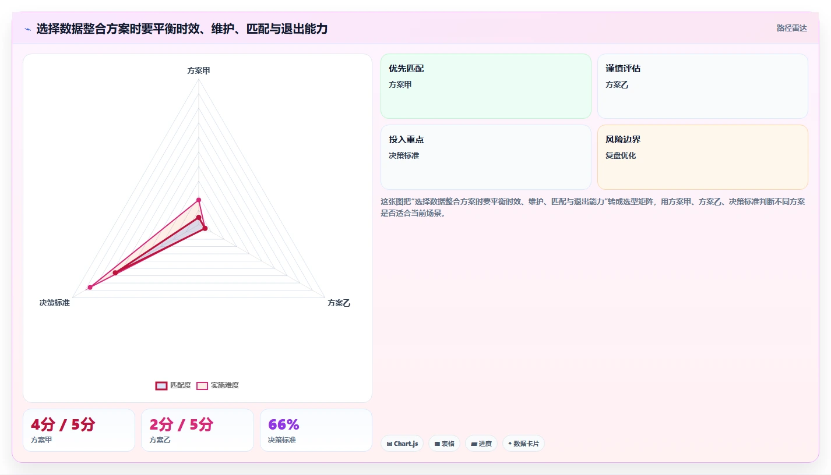Click the 66% stat card
Viewport: 831px width, 475px height.
click(316, 430)
